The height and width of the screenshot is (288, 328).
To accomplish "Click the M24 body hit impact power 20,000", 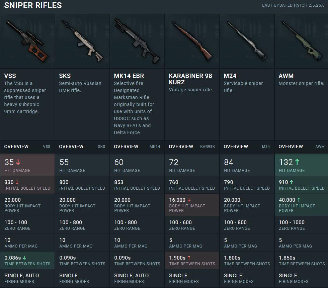I will (232, 200).
